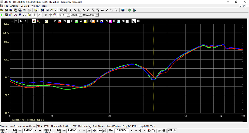Click the green help question mark icon

pyautogui.click(x=130, y=10)
